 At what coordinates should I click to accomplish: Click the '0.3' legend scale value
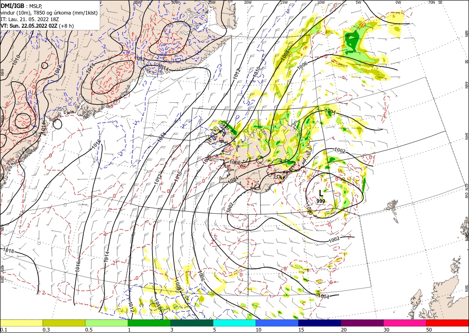click(x=46, y=330)
